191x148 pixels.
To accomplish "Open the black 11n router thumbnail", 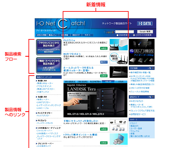I will 118,72.
